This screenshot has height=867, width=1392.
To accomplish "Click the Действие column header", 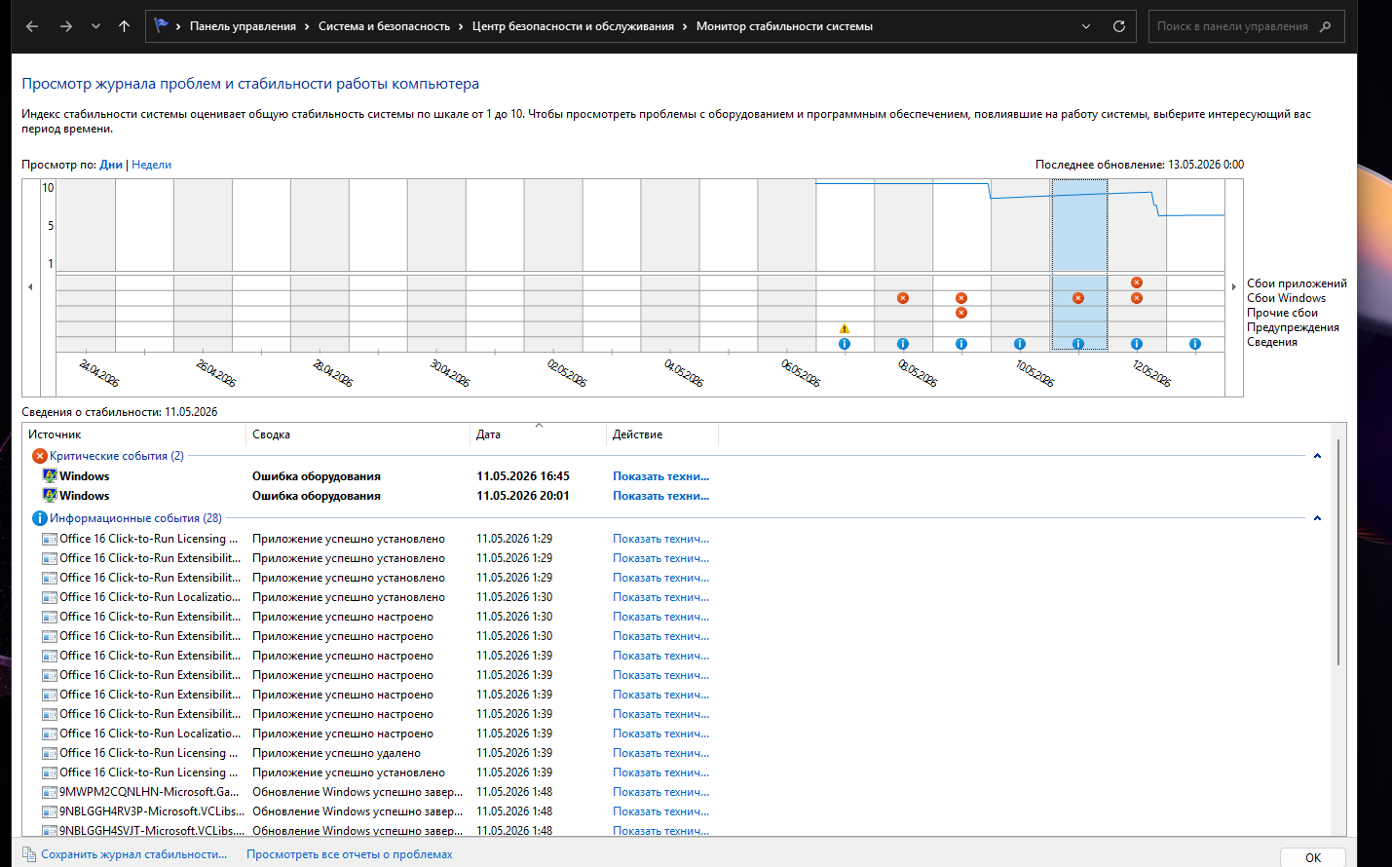I will pos(662,434).
